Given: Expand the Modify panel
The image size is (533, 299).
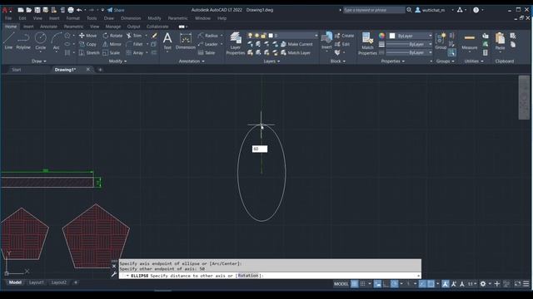Looking at the screenshot, I should click(117, 61).
